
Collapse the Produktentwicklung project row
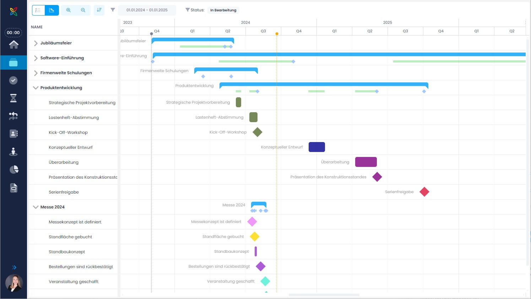36,88
